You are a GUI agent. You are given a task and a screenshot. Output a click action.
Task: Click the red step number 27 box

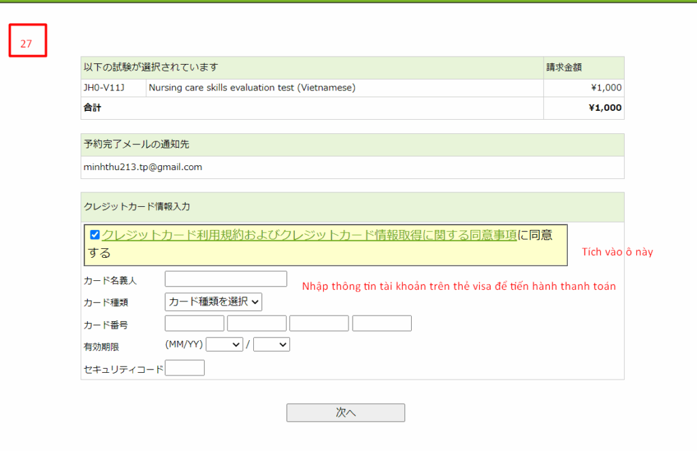(27, 41)
